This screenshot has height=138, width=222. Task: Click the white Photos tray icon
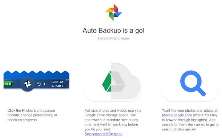(28, 84)
